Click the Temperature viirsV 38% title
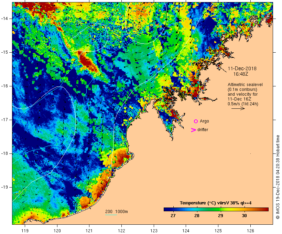This screenshot has height=234, width=282. click(216, 203)
